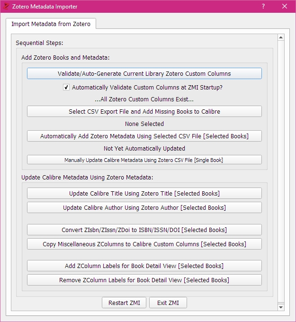Click 'Update Calibre Metadata Using Zotero Metadata:' heading
The height and width of the screenshot is (322, 296).
[x=87, y=178]
